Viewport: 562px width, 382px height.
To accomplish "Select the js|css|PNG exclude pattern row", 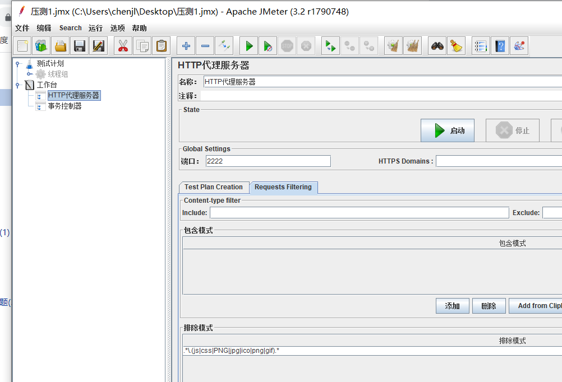I will (x=372, y=351).
